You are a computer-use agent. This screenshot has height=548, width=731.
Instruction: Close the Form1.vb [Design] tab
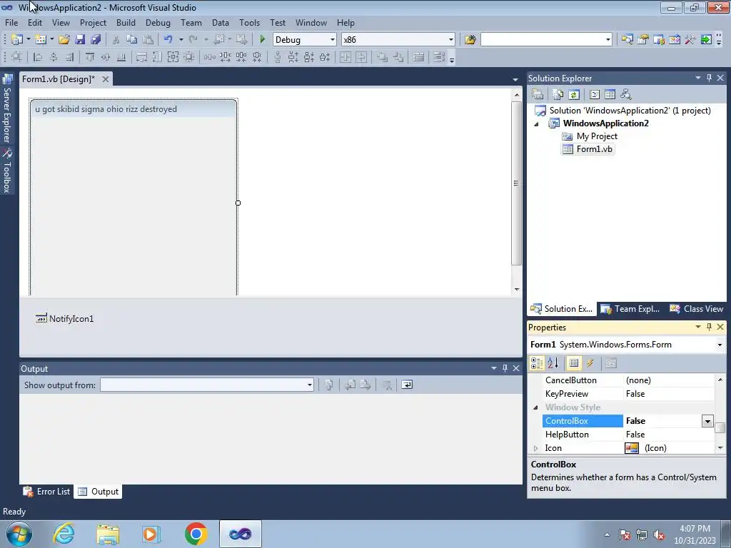(x=106, y=79)
